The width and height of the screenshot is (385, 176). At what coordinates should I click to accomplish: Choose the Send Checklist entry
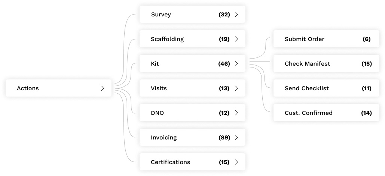(326, 88)
